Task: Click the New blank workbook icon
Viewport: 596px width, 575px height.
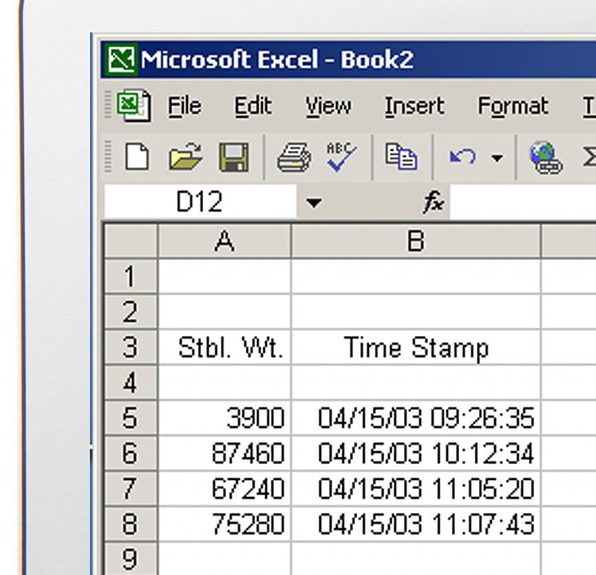Action: 137,158
